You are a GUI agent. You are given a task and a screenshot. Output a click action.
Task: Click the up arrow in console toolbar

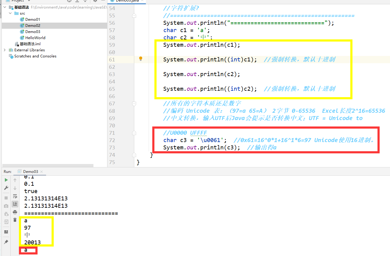[x=15, y=180]
